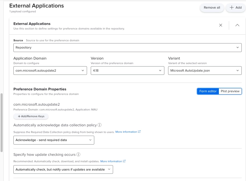Switch to Form editor view

[x=208, y=91]
